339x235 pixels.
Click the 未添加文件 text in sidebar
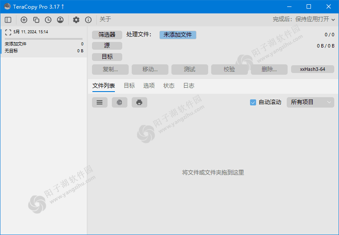[16, 44]
